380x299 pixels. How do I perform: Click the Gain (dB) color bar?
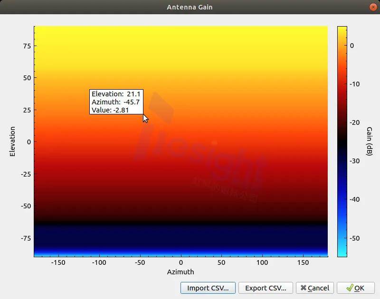pyautogui.click(x=342, y=141)
